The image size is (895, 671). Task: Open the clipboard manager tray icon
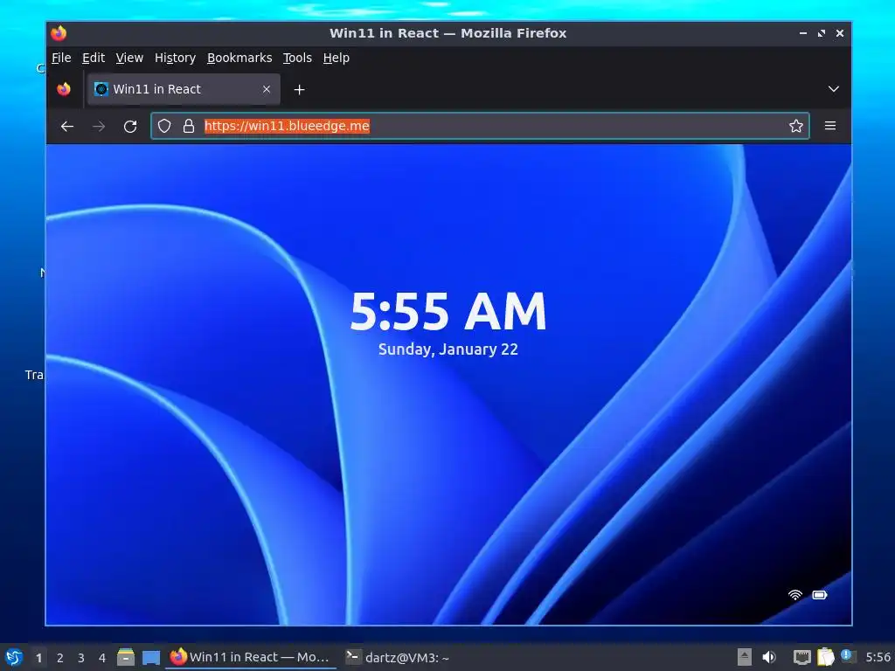(825, 657)
